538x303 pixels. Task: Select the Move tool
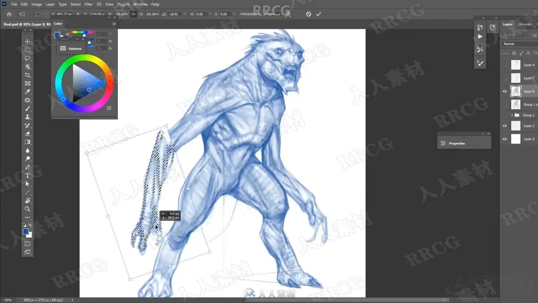(27, 41)
